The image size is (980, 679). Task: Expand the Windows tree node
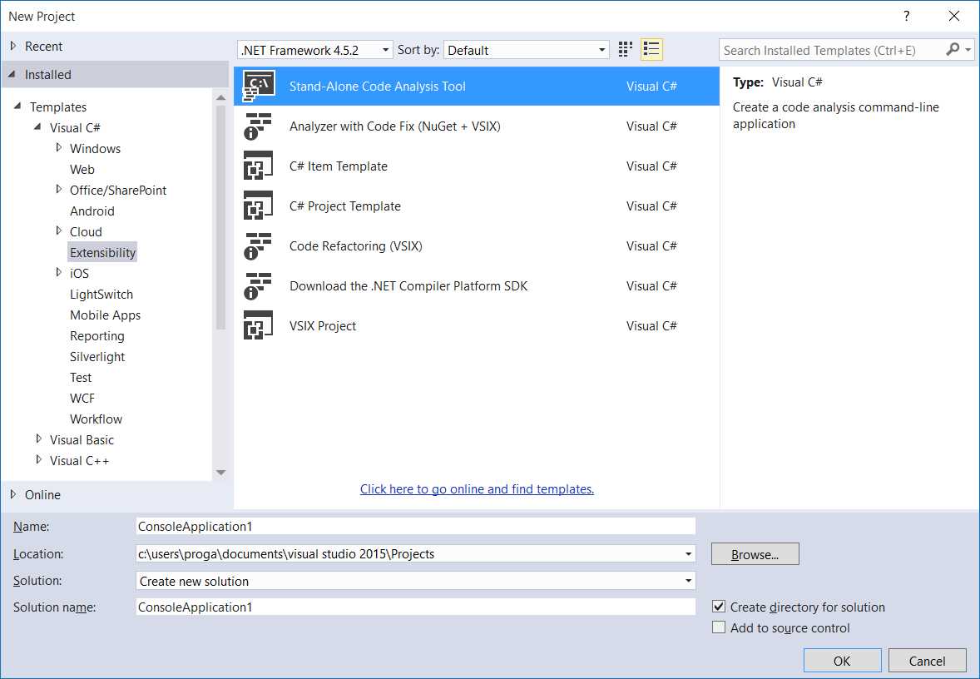(x=58, y=148)
